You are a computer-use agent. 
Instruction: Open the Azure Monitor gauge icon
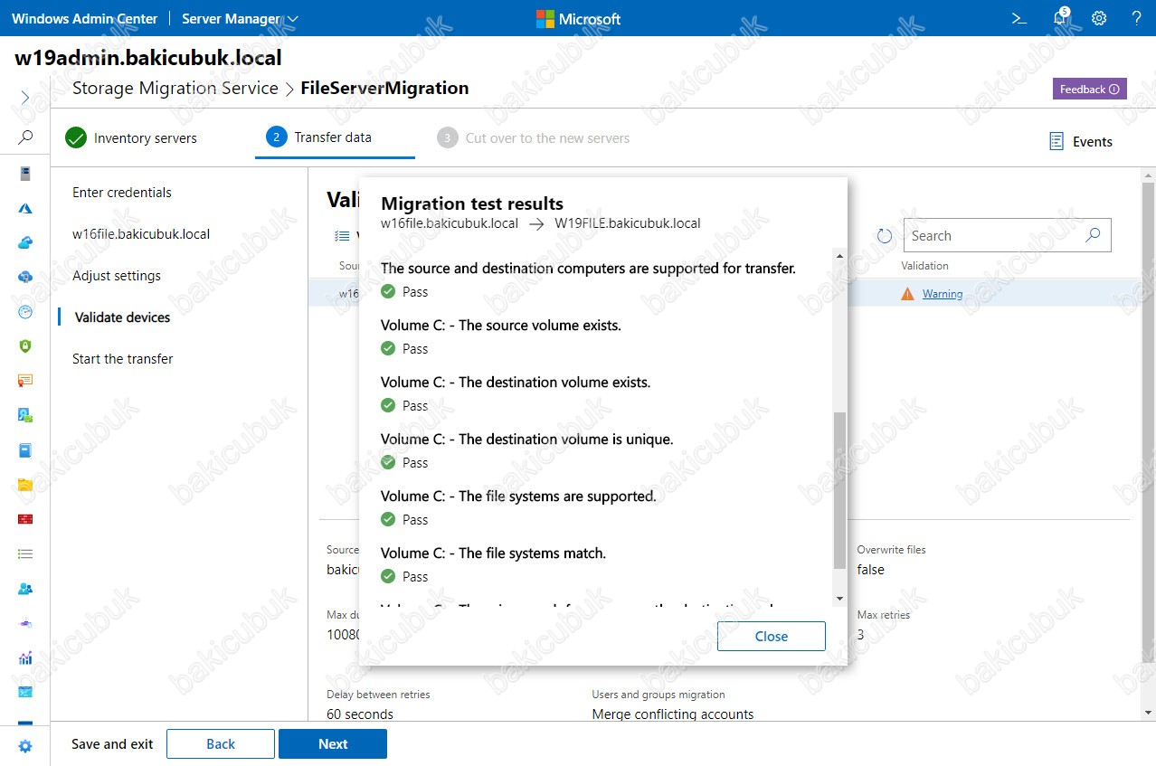(25, 311)
